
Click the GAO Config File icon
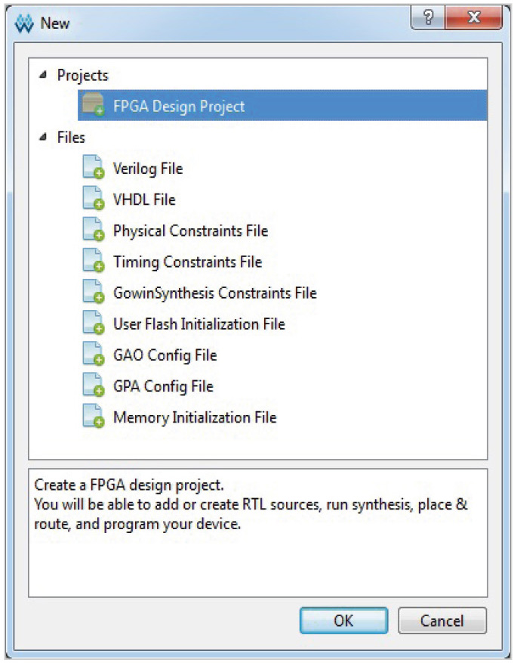point(92,355)
